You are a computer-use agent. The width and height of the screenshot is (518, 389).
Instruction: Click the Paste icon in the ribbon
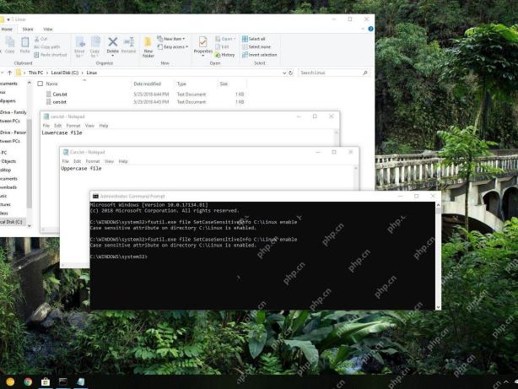point(25,45)
